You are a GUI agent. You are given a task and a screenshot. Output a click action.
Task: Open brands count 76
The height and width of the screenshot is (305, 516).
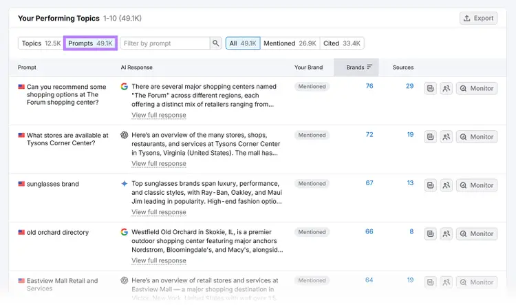[x=369, y=86]
